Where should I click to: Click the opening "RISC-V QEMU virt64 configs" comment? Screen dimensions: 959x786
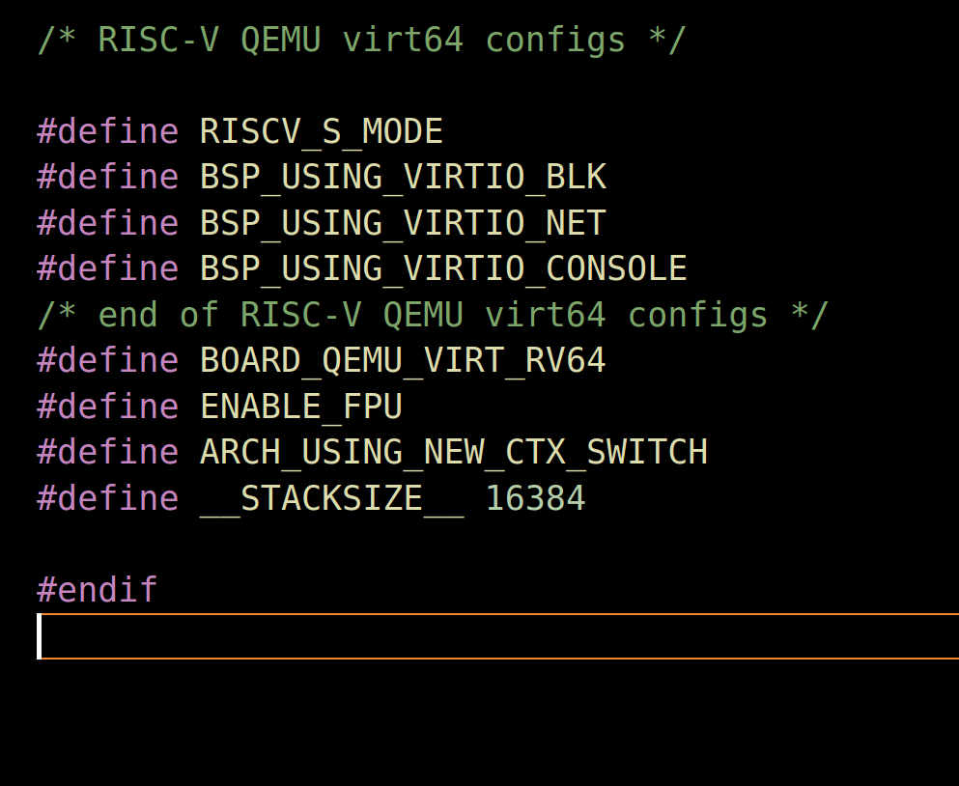point(361,41)
